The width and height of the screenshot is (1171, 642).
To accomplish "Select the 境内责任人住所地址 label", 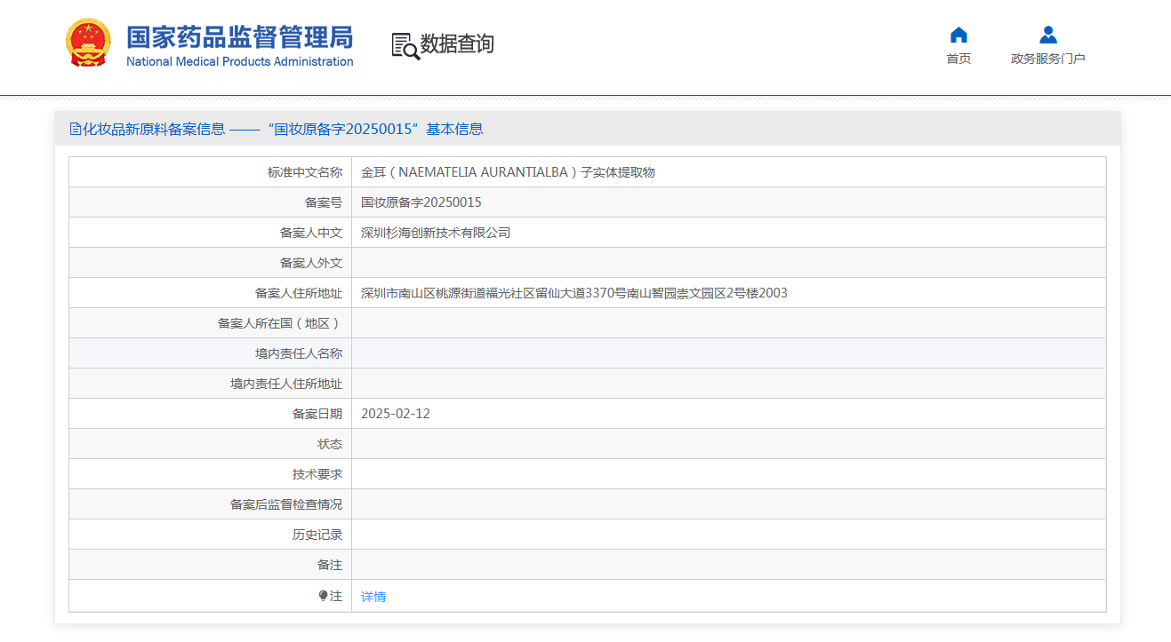I will pyautogui.click(x=286, y=384).
